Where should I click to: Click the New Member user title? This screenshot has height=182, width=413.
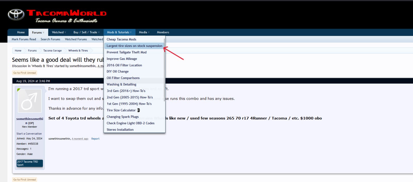pos(29,127)
